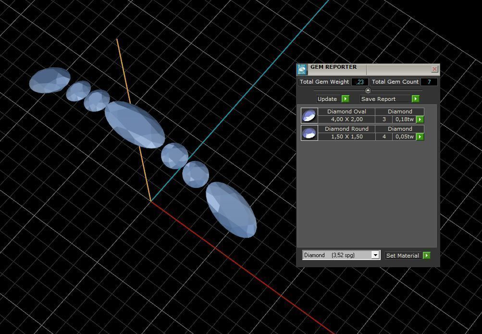Select the oval gem nearest the red axis

231,210
